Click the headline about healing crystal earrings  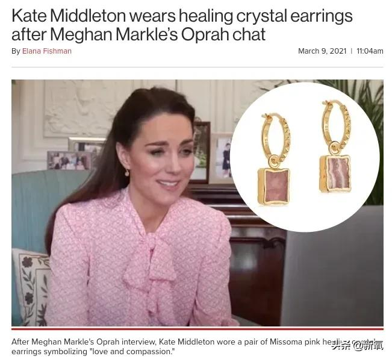point(182,25)
